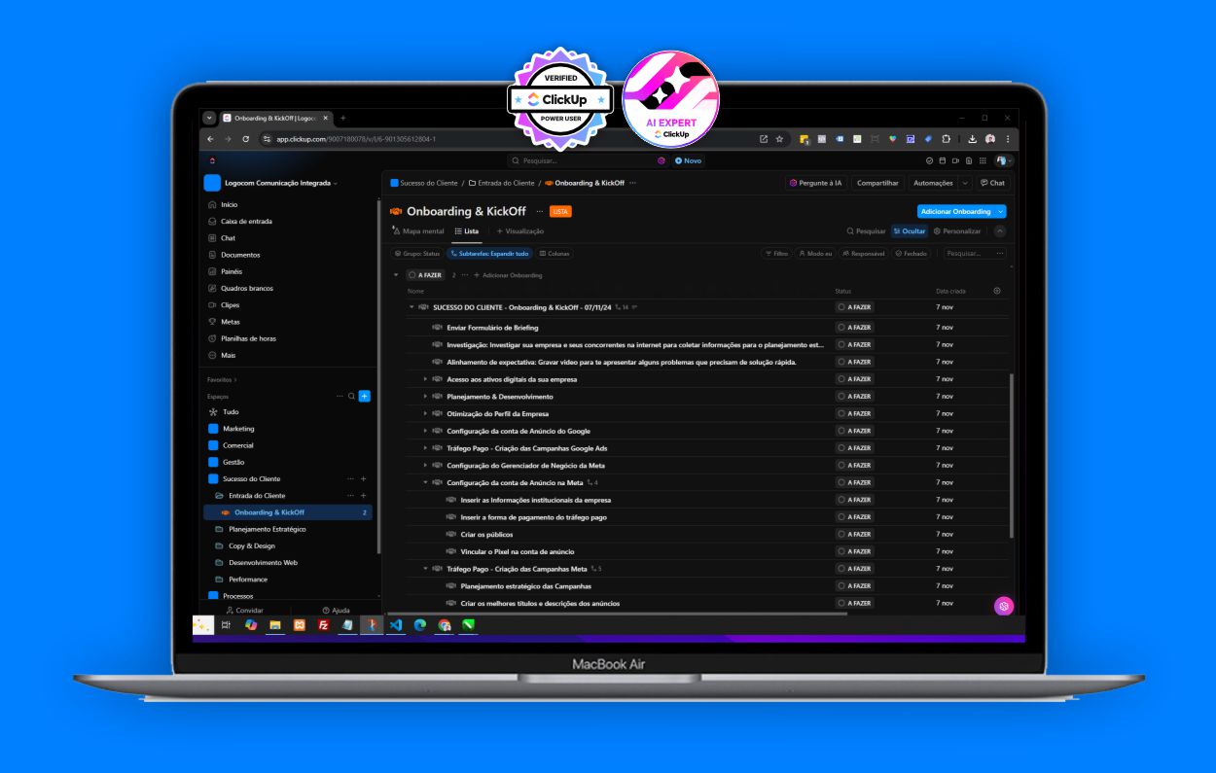Click the vertical scrollbar of task list
The height and width of the screenshot is (773, 1216).
pos(1012,455)
